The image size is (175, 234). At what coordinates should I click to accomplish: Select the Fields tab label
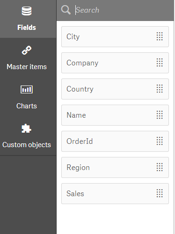click(27, 28)
